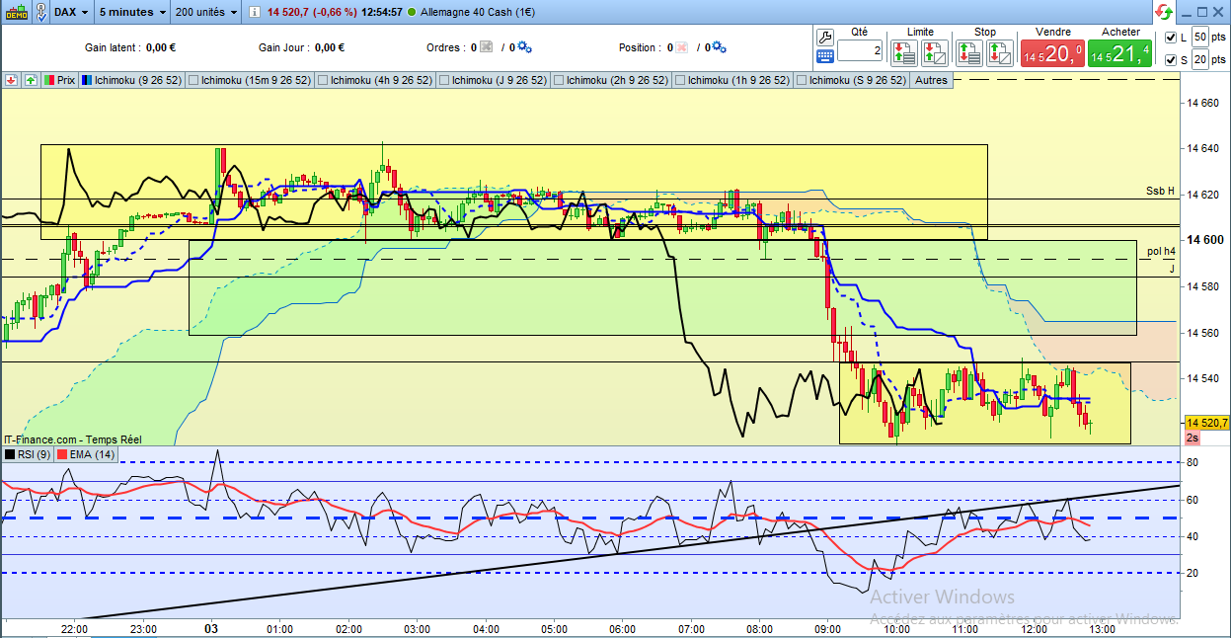
Task: Click first Limite order icon
Action: 904,52
